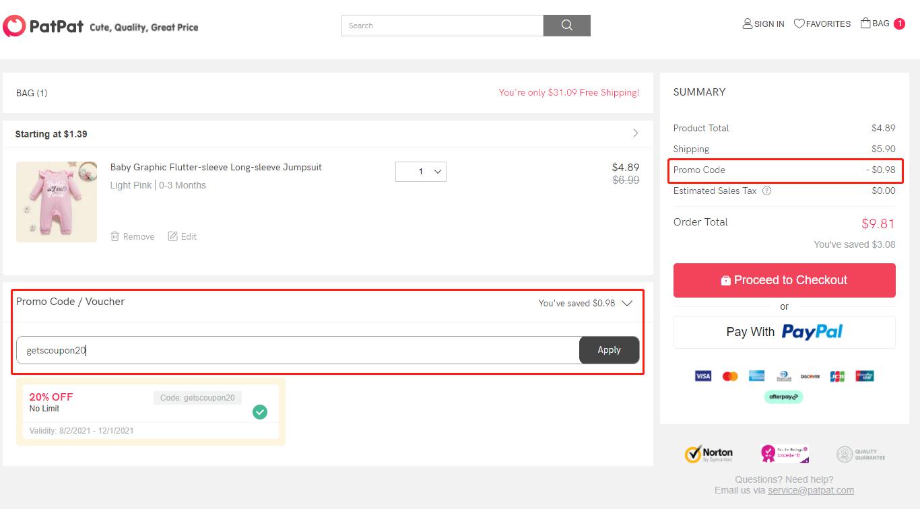The width and height of the screenshot is (920, 509).
Task: Click the Edit pencil icon
Action: pyautogui.click(x=172, y=236)
